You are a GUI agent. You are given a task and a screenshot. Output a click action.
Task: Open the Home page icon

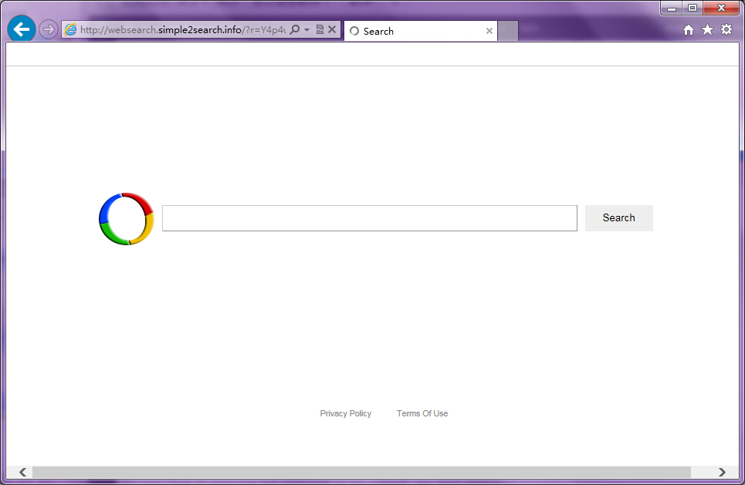pyautogui.click(x=689, y=30)
